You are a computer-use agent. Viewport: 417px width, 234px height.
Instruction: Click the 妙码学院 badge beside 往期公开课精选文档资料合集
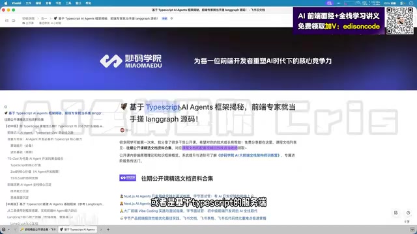[128, 177]
